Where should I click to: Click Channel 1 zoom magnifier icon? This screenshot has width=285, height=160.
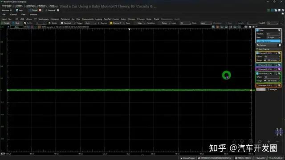(x=279, y=53)
